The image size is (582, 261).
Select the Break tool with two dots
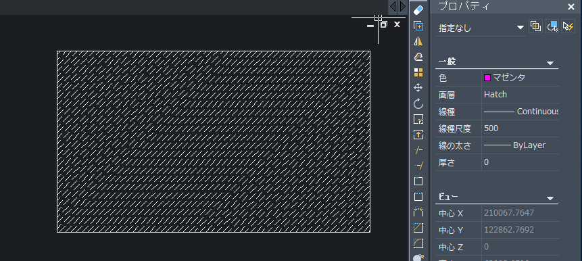pos(418,196)
